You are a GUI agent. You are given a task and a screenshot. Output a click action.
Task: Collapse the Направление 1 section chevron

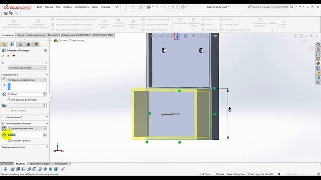[47, 75]
